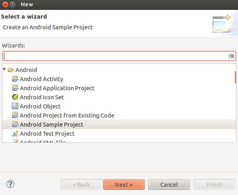Open help with the question mark icon

10,184
